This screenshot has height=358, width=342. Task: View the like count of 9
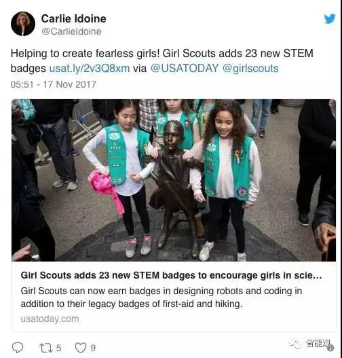click(x=93, y=348)
